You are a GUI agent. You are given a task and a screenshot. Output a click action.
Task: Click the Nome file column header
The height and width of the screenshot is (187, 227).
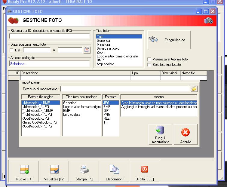(x=194, y=73)
